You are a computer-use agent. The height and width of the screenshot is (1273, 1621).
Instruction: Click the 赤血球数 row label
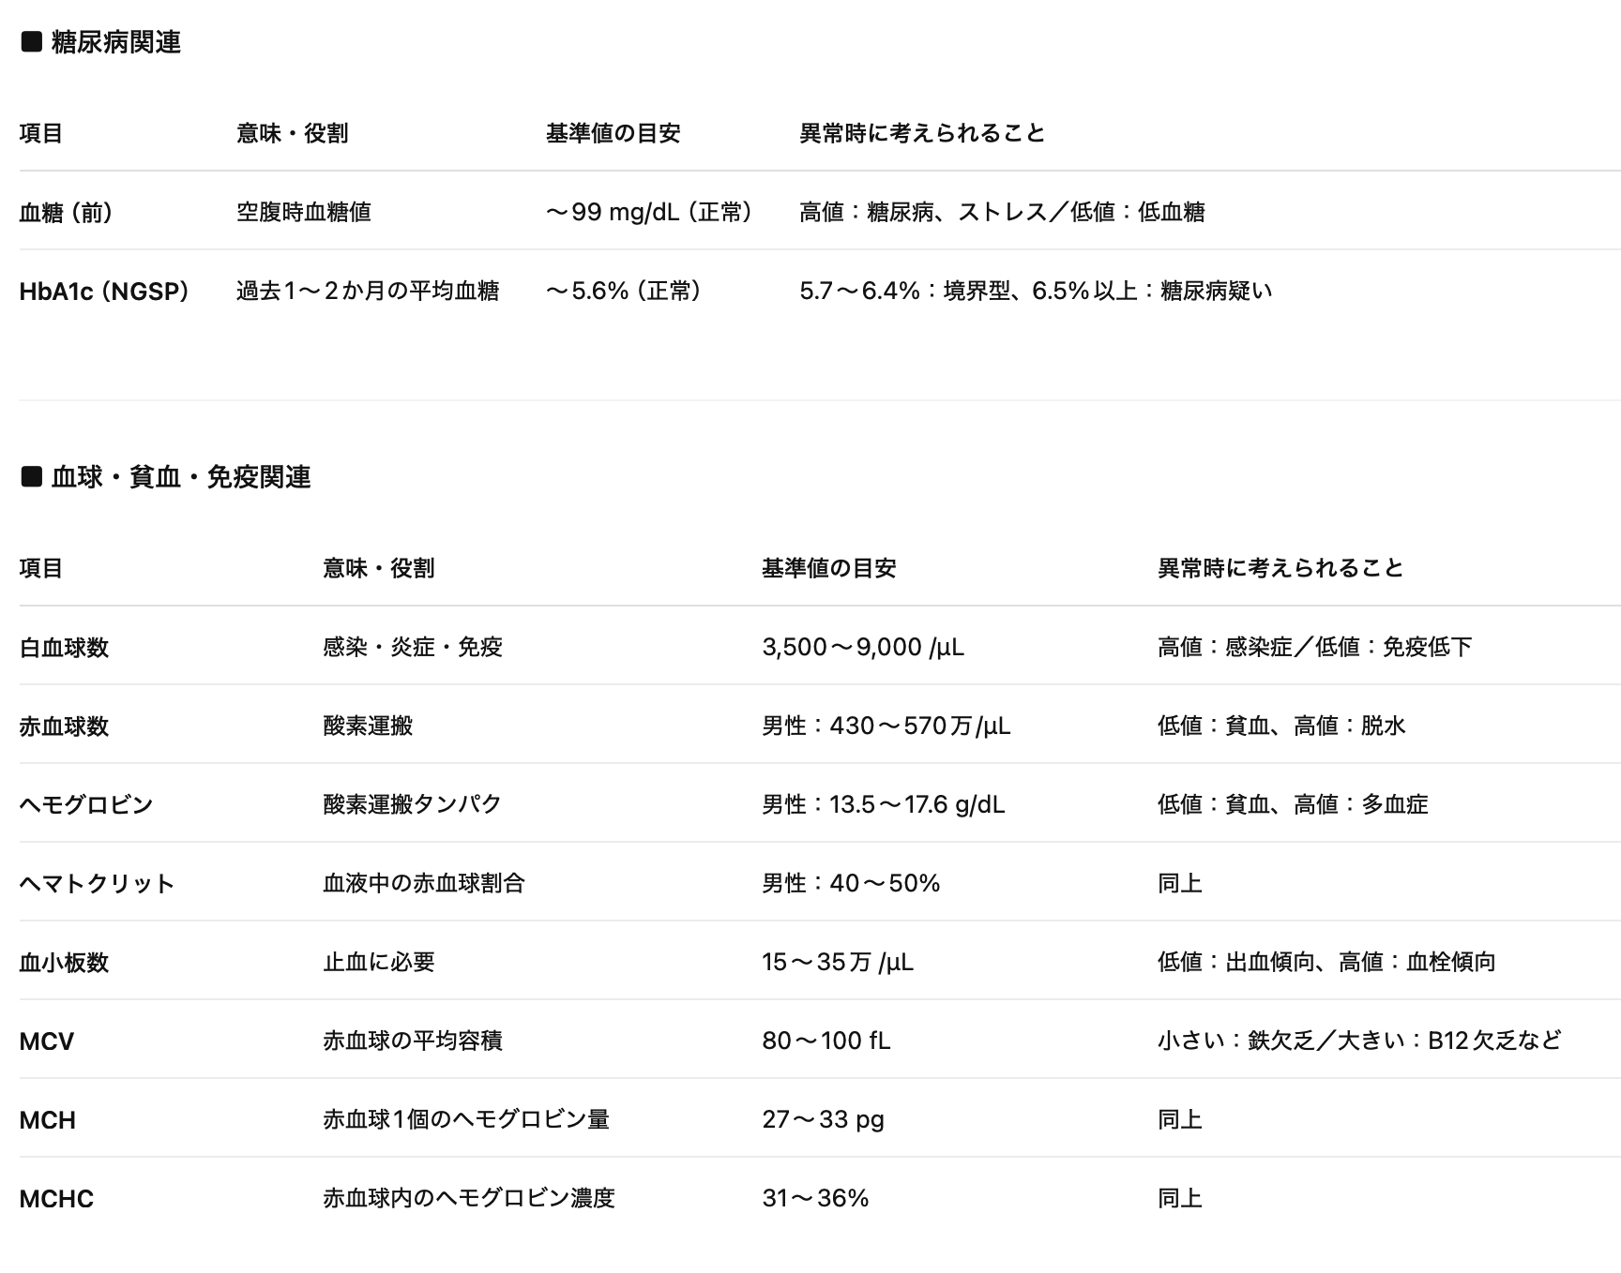point(63,726)
